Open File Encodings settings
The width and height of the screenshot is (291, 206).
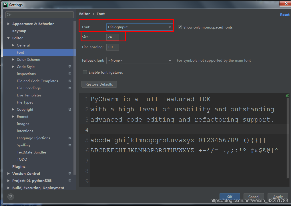[x=29, y=88]
